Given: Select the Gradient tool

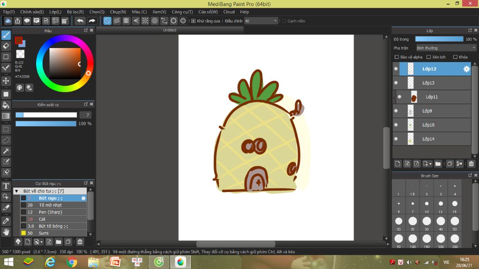Looking at the screenshot, I should tap(6, 116).
